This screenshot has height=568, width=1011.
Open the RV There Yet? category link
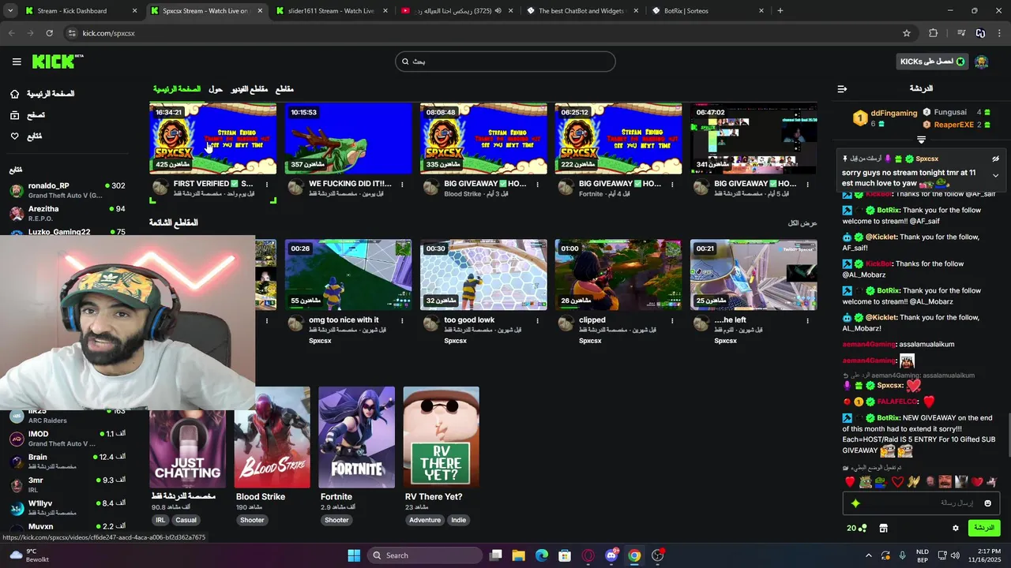coord(434,497)
